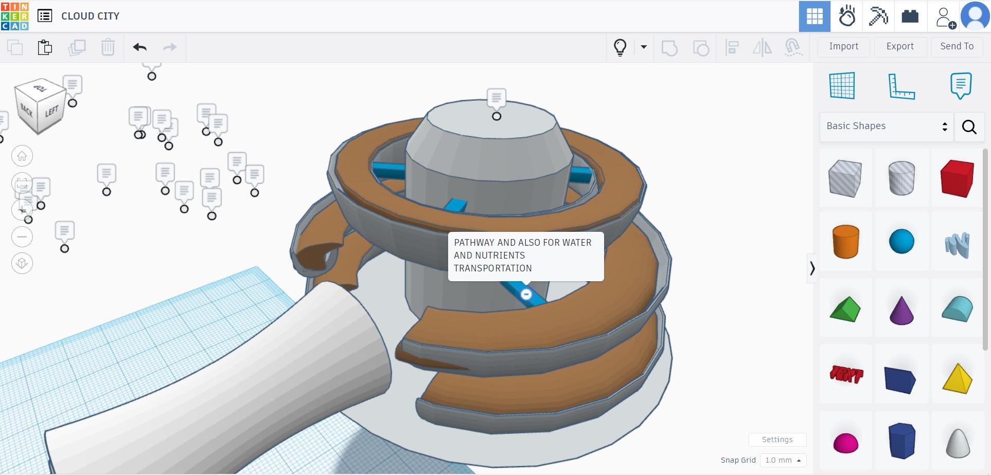Pick the orange Cylinder shape
This screenshot has height=475, width=991.
845,242
